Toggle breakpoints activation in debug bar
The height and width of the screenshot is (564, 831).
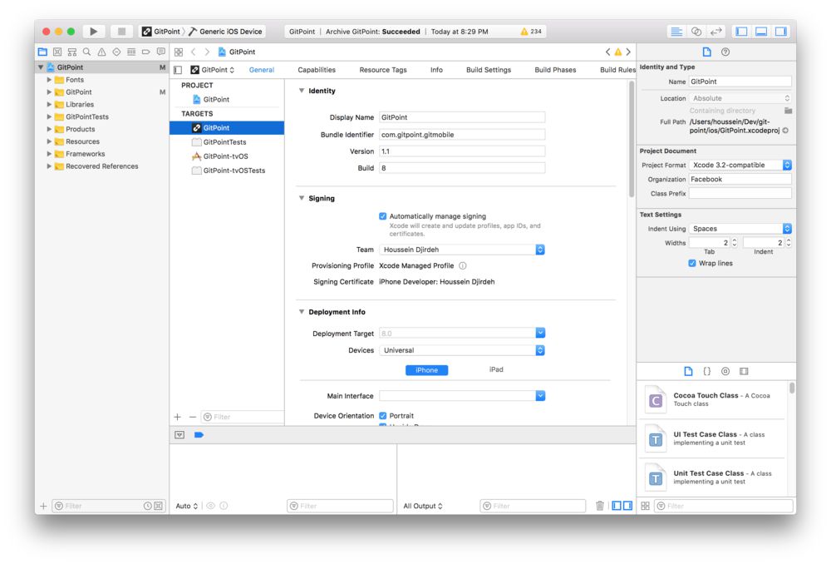click(x=199, y=434)
